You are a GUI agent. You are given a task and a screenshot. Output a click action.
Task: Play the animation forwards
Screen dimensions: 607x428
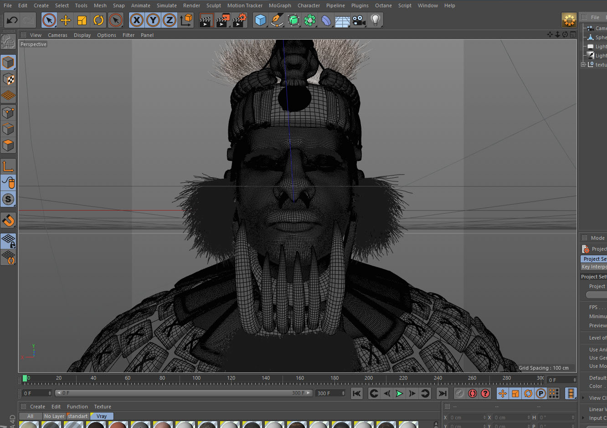[399, 393]
